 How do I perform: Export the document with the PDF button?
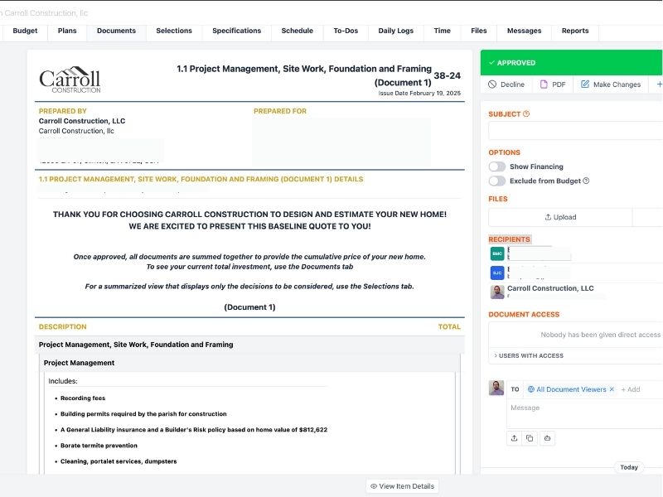click(553, 84)
